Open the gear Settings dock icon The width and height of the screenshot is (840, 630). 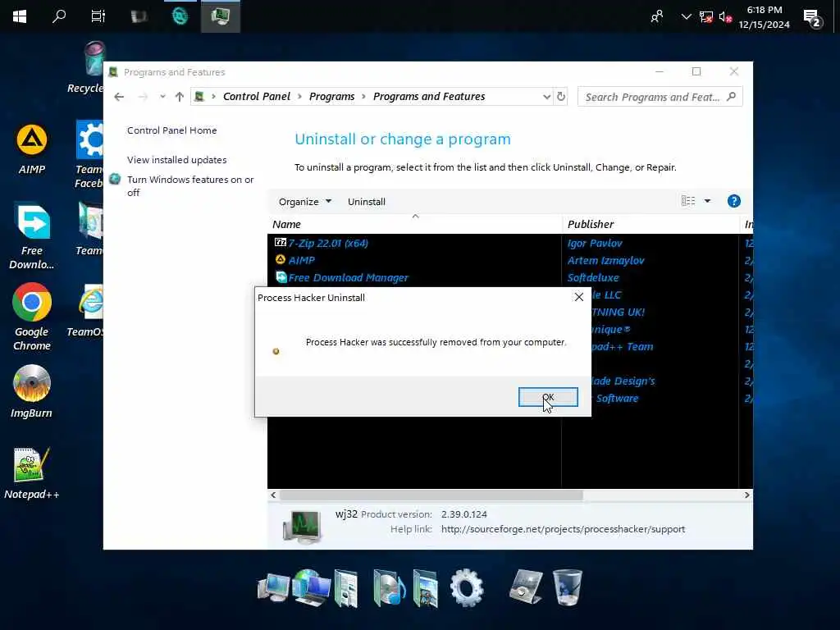click(467, 587)
